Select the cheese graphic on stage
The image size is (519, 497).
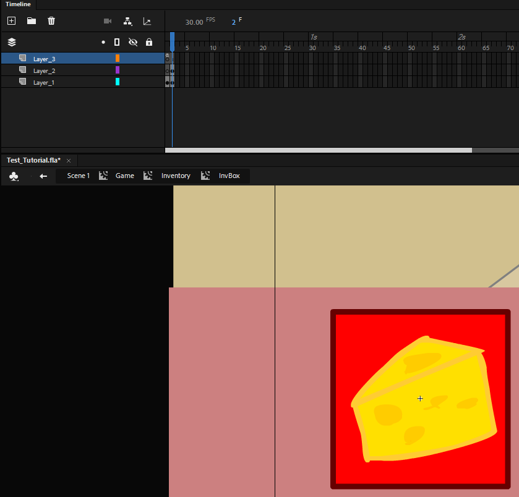tap(424, 399)
